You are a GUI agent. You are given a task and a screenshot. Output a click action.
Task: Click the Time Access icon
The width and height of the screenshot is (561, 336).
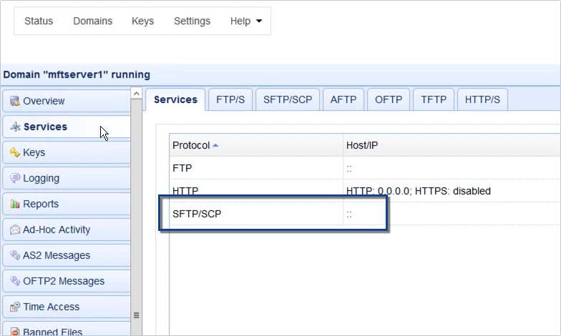[x=14, y=307]
